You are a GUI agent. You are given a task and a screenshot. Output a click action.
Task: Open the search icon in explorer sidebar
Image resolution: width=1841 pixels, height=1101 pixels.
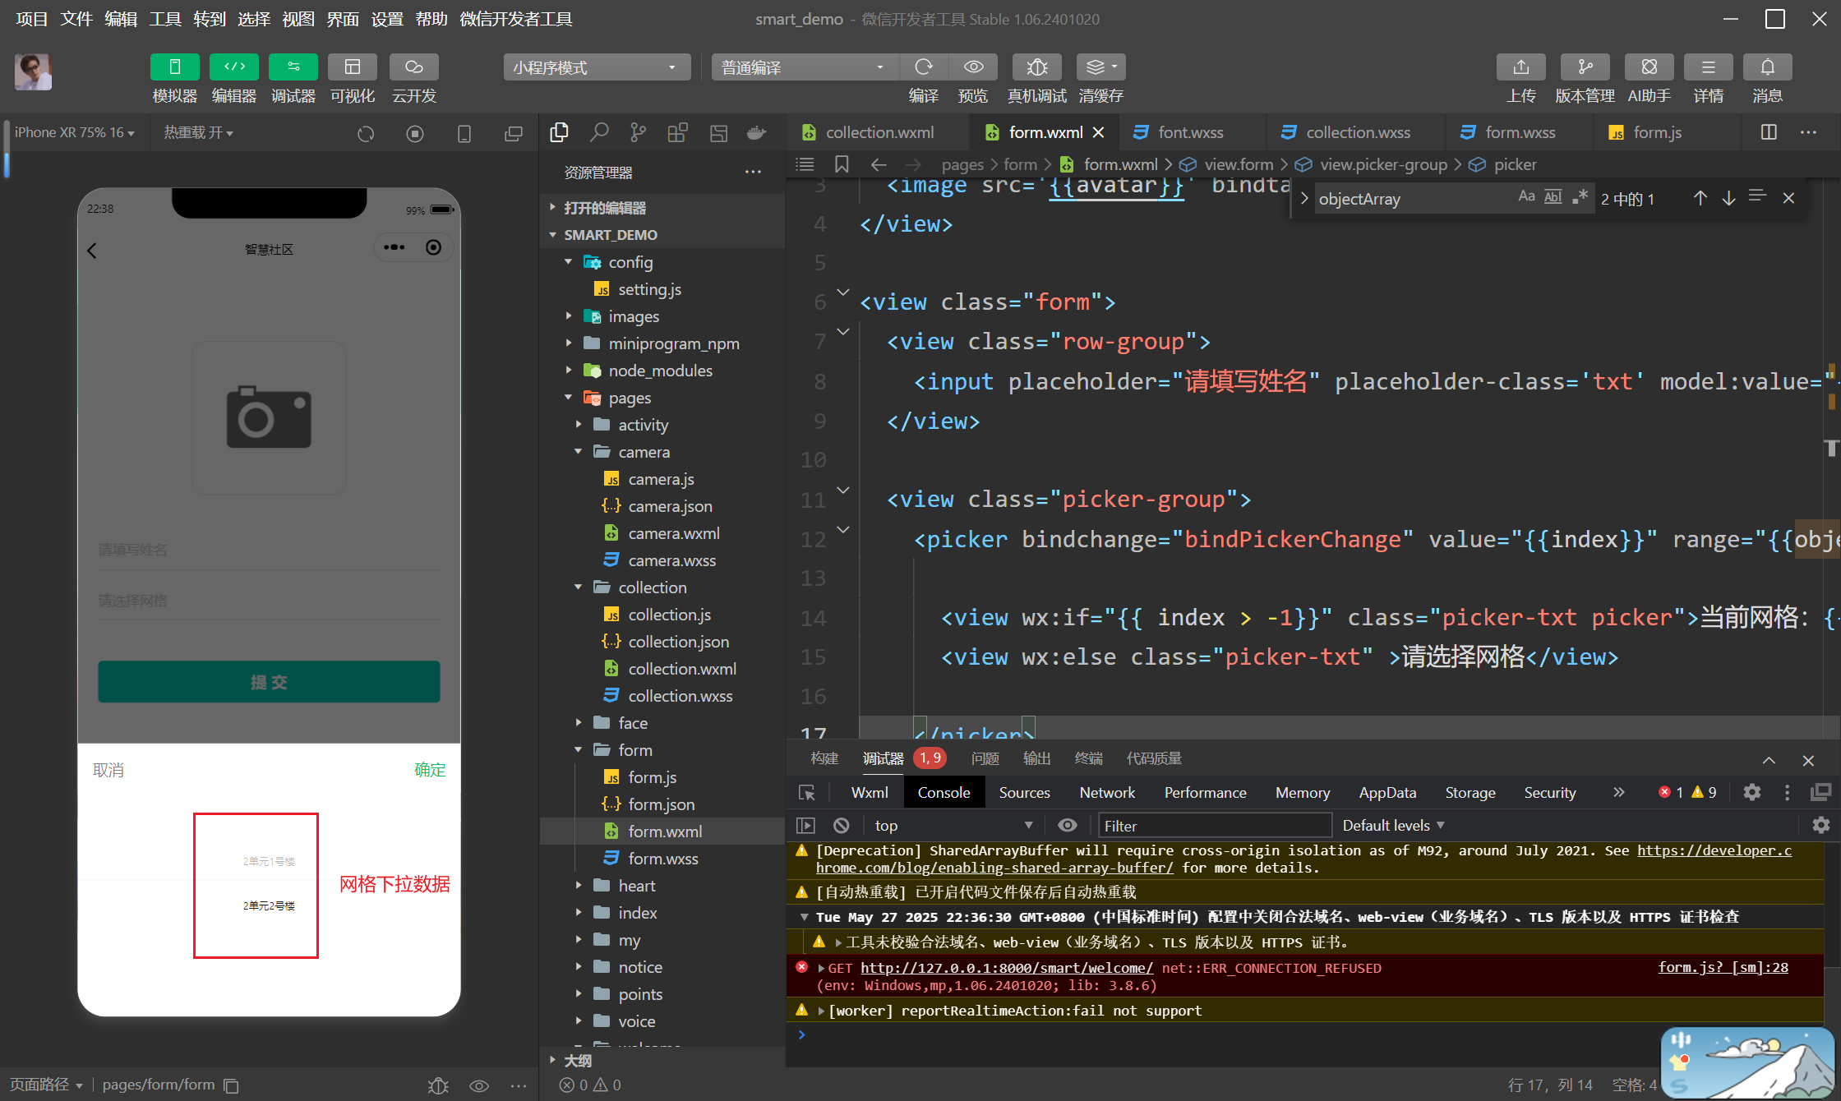coord(599,132)
